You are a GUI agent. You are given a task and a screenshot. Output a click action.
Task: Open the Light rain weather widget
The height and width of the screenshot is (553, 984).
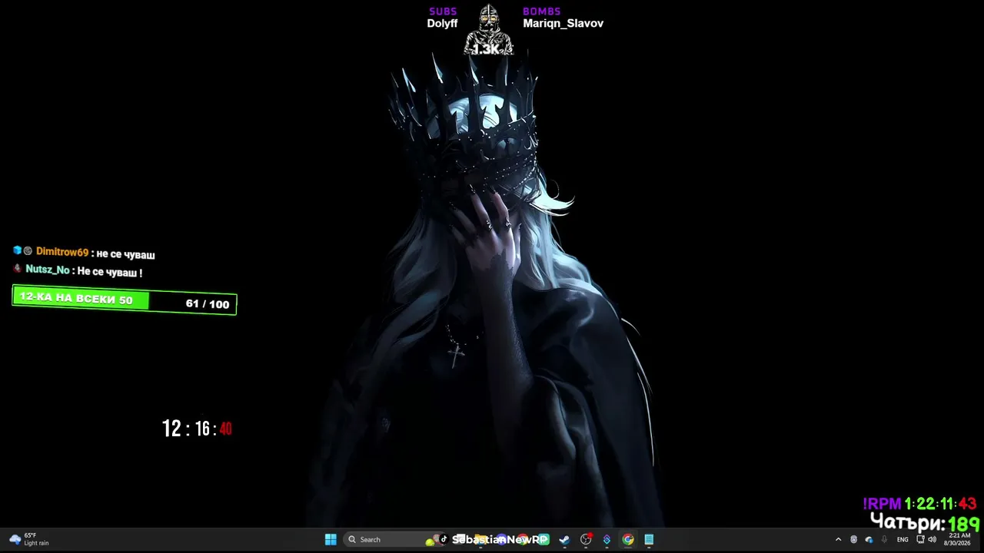pyautogui.click(x=29, y=539)
